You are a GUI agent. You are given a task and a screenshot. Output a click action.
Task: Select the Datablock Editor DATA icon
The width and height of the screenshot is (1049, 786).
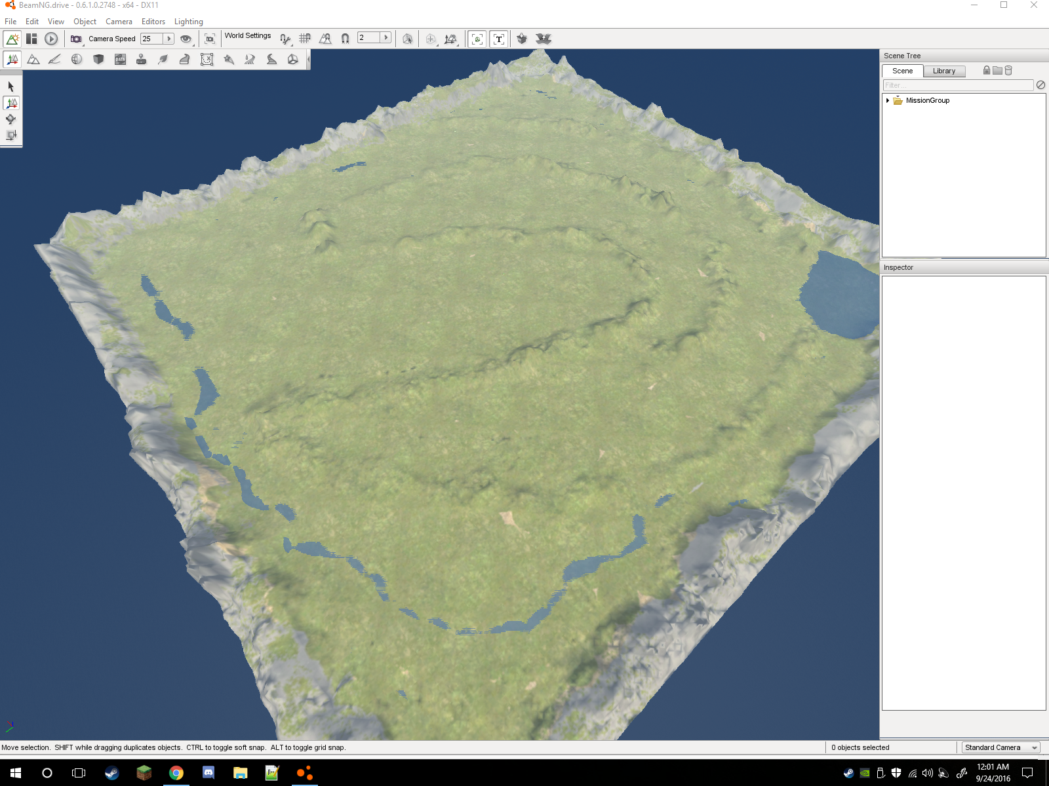(x=120, y=60)
